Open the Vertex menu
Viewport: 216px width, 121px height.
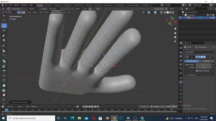(53, 12)
